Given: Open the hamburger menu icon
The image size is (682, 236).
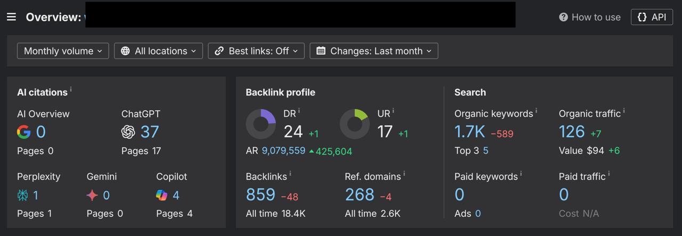Looking at the screenshot, I should (x=11, y=17).
